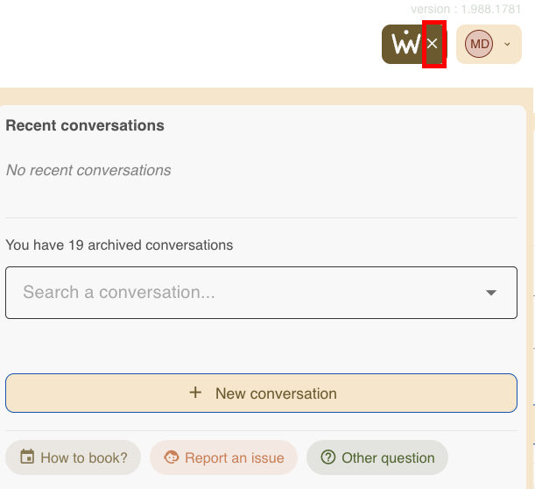Image resolution: width=535 pixels, height=489 pixels.
Task: Expand the chevron beside the MD avatar
Action: pyautogui.click(x=507, y=44)
